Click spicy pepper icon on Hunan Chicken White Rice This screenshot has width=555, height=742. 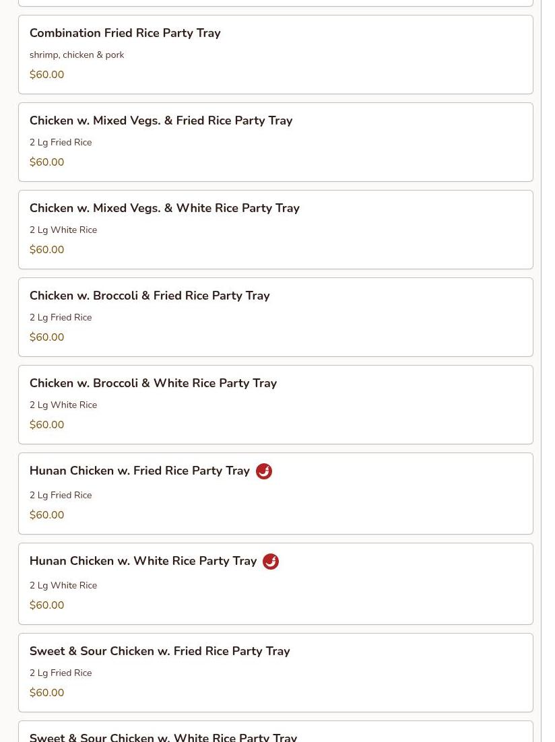click(270, 562)
